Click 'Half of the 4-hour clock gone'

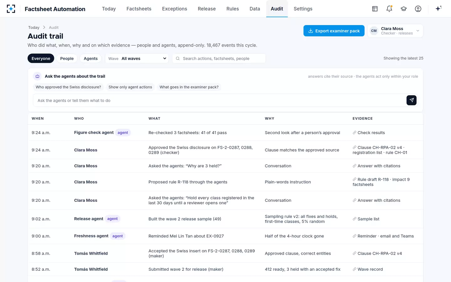click(294, 236)
